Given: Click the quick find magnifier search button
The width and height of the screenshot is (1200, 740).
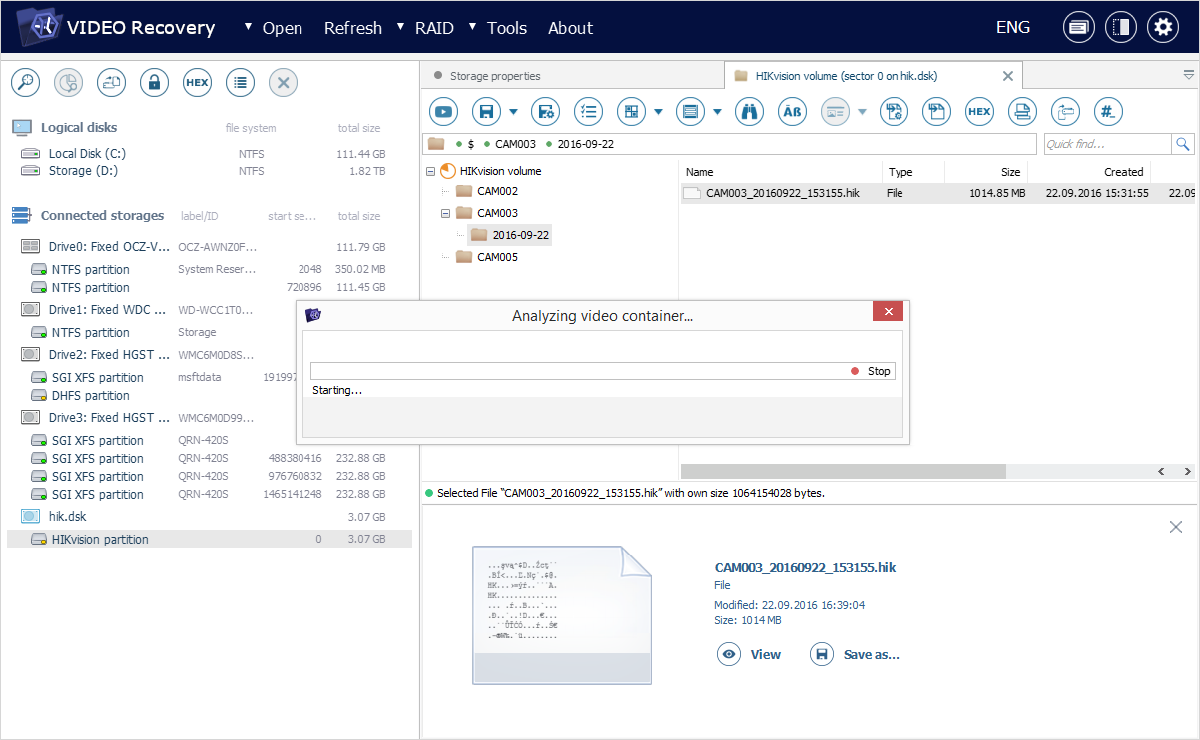Looking at the screenshot, I should point(1183,144).
